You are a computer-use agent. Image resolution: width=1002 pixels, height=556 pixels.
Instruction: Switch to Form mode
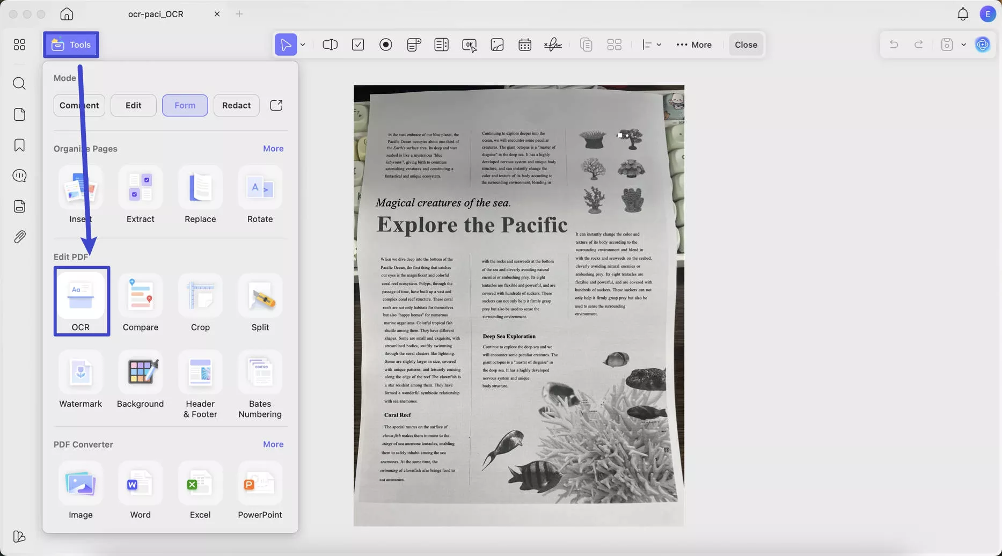[185, 105]
